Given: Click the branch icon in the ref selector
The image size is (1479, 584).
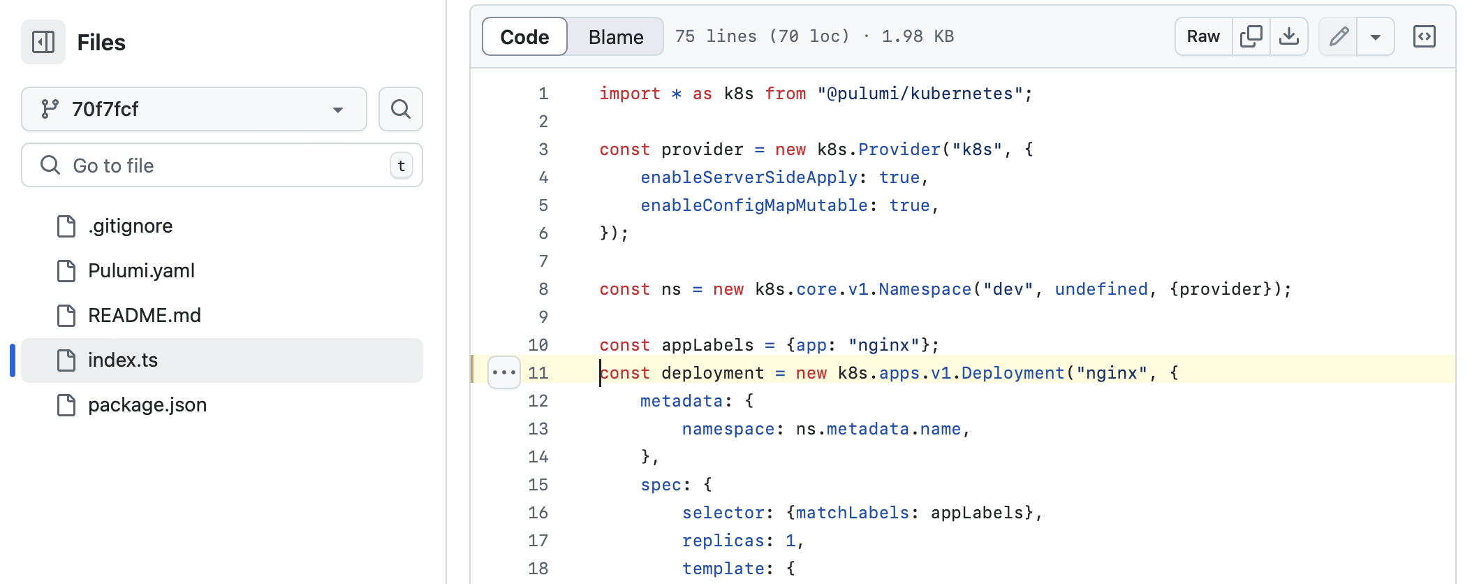Looking at the screenshot, I should [50, 109].
